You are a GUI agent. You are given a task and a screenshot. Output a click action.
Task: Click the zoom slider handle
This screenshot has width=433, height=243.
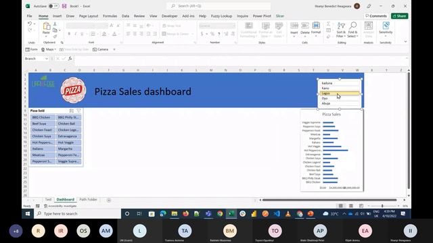coord(382,206)
